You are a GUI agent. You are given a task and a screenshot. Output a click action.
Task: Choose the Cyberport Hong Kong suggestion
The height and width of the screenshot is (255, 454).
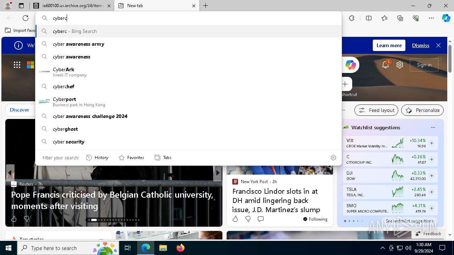pyautogui.click(x=188, y=102)
